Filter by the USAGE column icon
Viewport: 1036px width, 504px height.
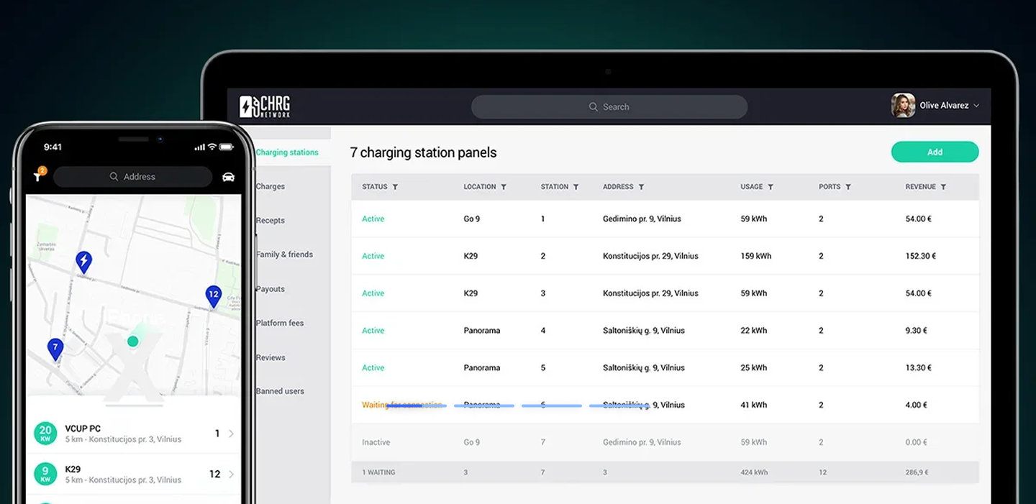[x=771, y=187]
